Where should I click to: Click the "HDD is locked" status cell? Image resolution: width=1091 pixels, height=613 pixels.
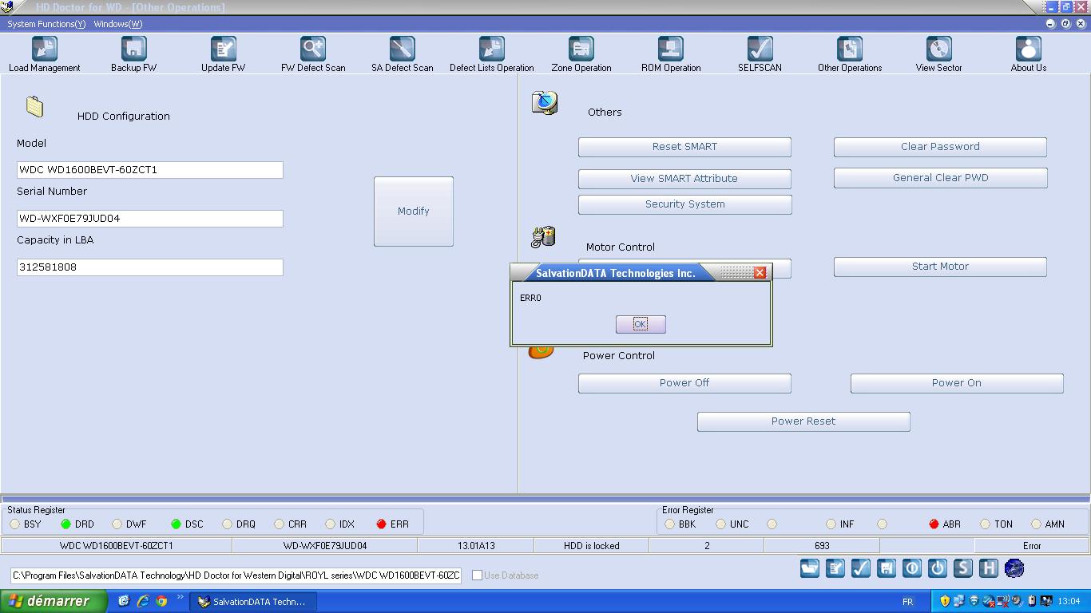(x=592, y=546)
